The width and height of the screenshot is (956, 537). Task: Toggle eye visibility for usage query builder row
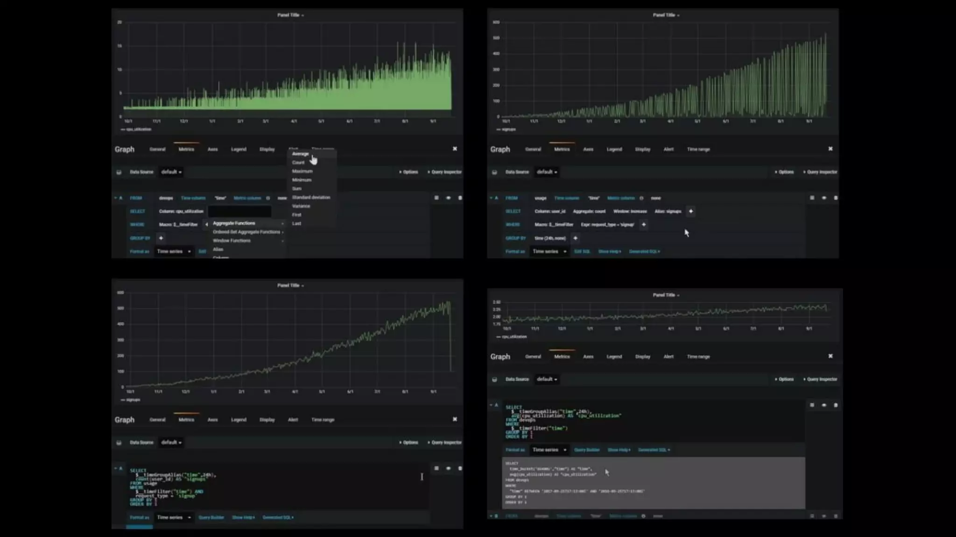(824, 198)
